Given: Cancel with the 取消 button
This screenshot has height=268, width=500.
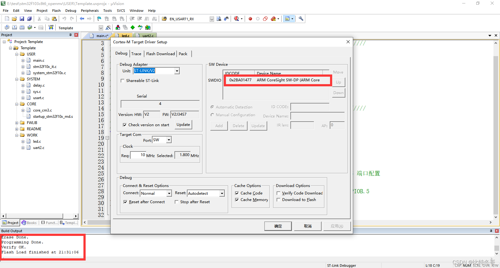Looking at the screenshot, I should click(x=308, y=226).
